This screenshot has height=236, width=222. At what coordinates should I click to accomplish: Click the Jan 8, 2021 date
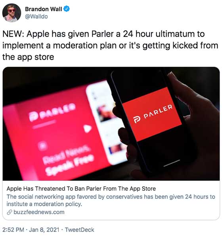[44, 230]
